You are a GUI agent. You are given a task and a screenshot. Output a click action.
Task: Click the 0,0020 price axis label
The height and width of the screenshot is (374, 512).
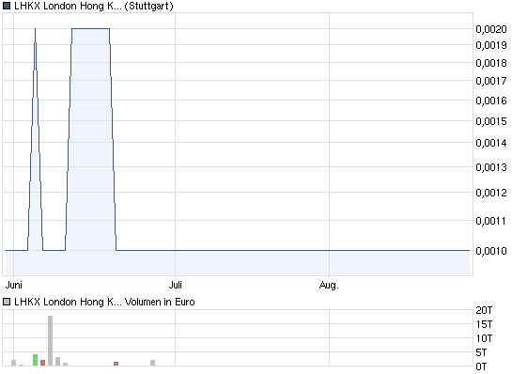(491, 29)
